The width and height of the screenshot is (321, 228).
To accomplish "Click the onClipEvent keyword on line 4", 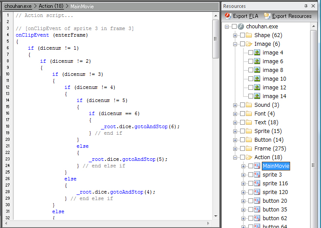I will click(32, 35).
